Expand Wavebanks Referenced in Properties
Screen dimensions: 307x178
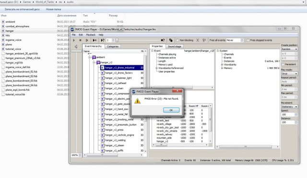coord(156,68)
